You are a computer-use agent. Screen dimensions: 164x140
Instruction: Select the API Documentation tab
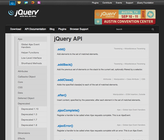(35, 29)
